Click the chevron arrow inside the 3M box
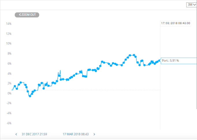Image resolution: width=197 pixels, height=140 pixels. pyautogui.click(x=194, y=5)
